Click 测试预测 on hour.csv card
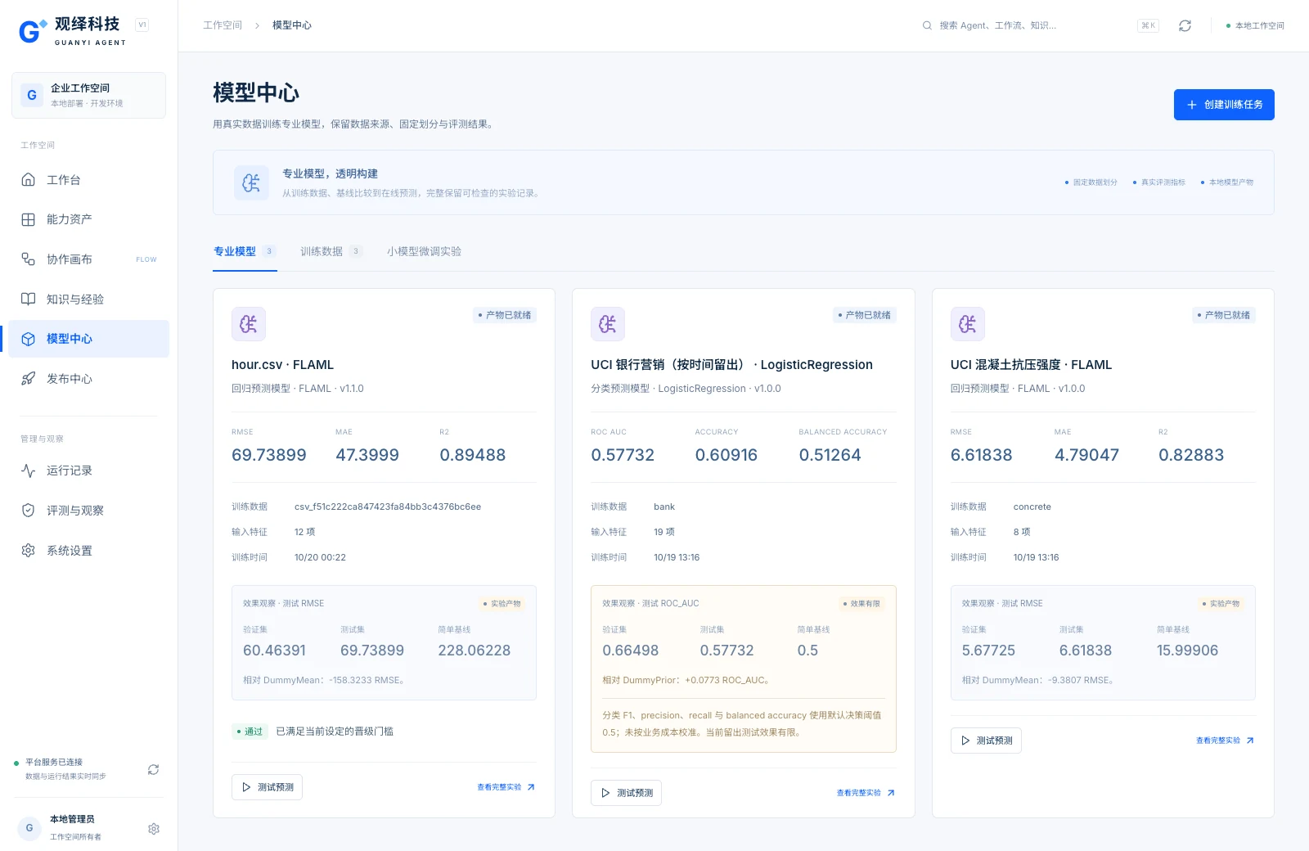The height and width of the screenshot is (851, 1309). 268,787
